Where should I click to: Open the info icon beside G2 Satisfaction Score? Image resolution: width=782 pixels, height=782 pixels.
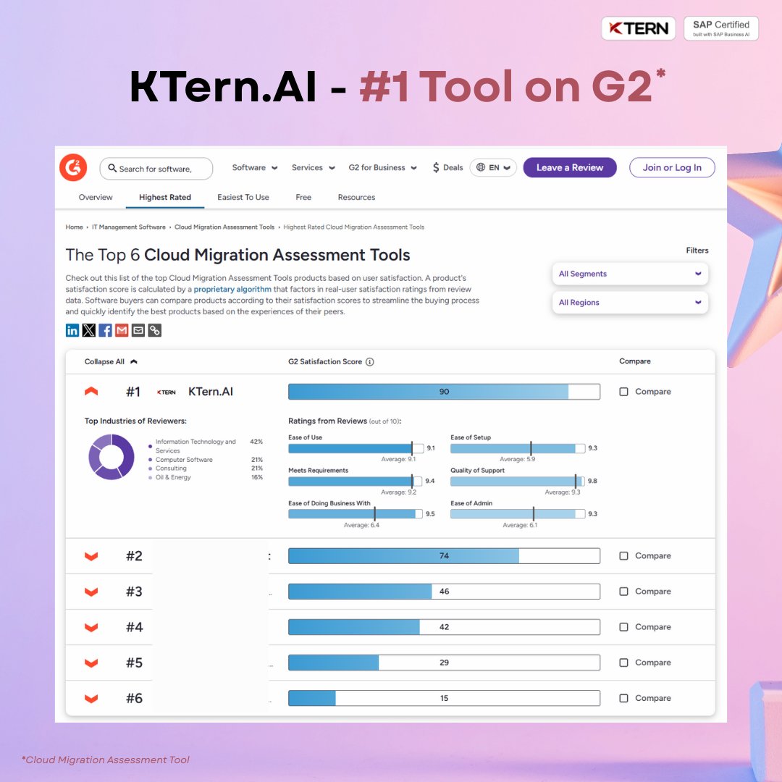[370, 361]
